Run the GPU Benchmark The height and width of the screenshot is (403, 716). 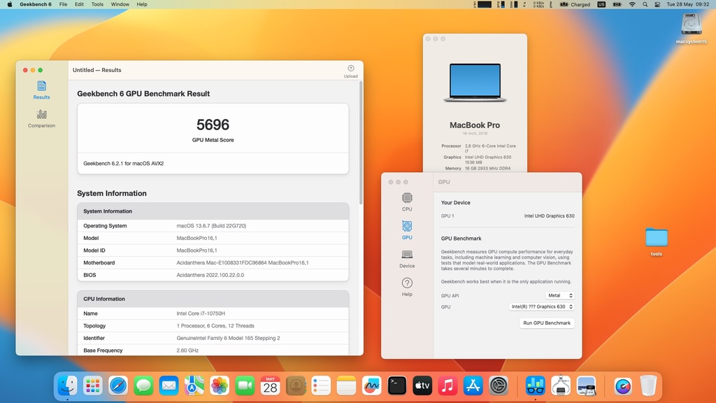point(547,323)
